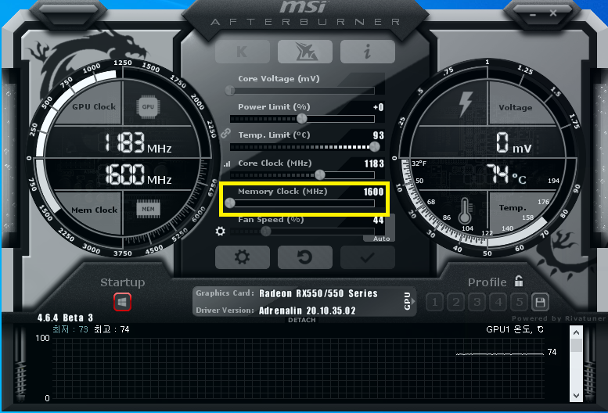This screenshot has width=608, height=413.
Task: Click the Adrenalin 20.10.35.02 driver version
Action: pyautogui.click(x=307, y=311)
